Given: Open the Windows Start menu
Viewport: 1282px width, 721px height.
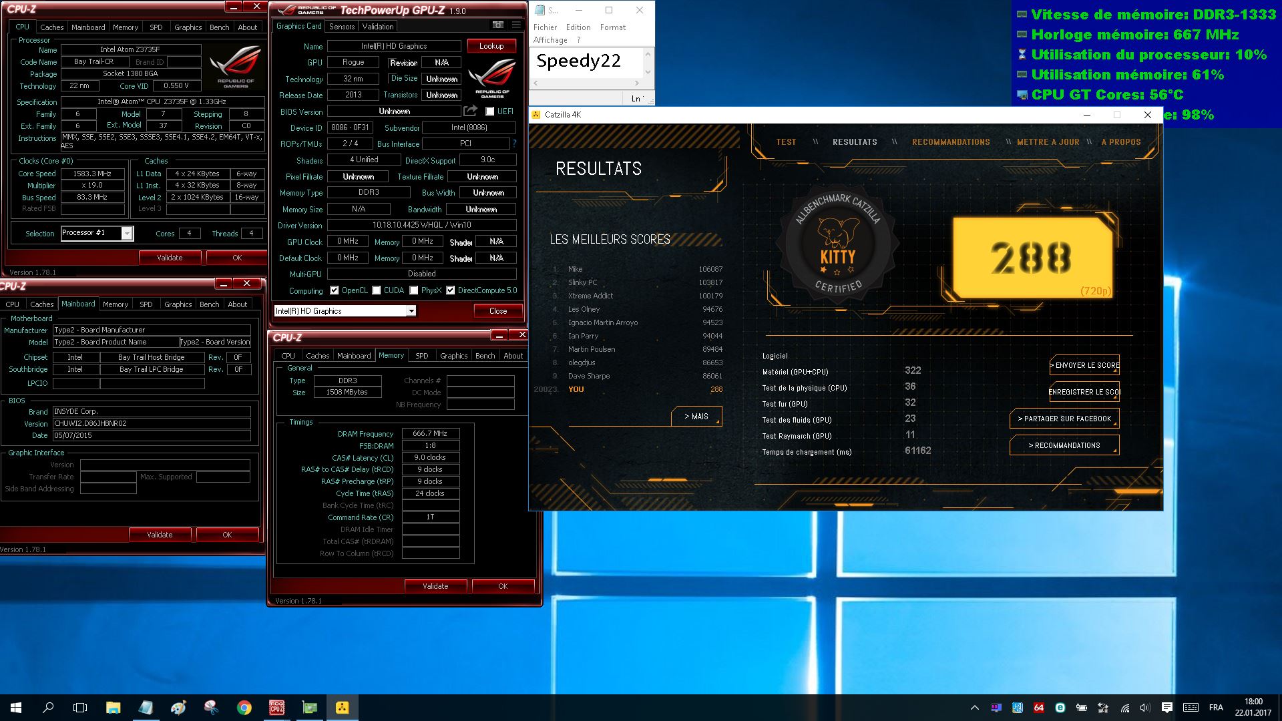Looking at the screenshot, I should [16, 708].
